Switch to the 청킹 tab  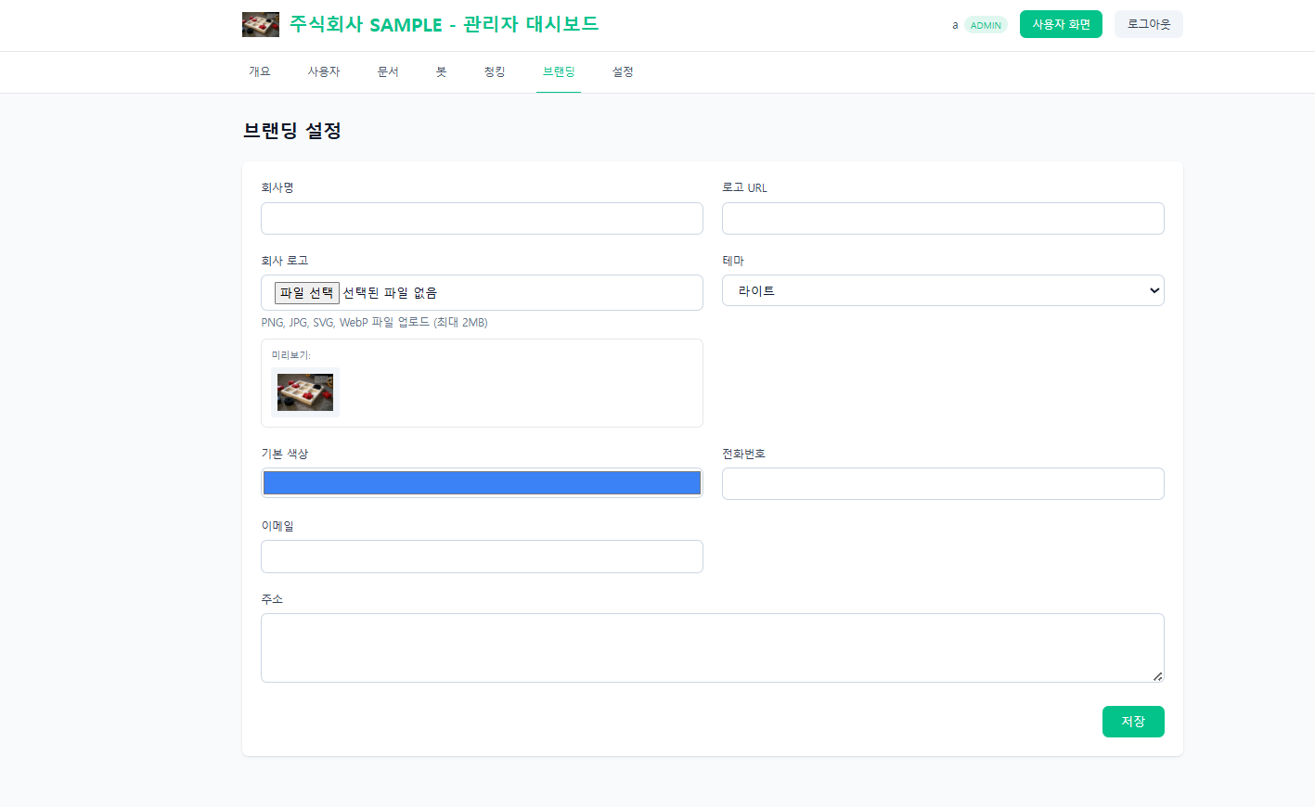point(495,71)
